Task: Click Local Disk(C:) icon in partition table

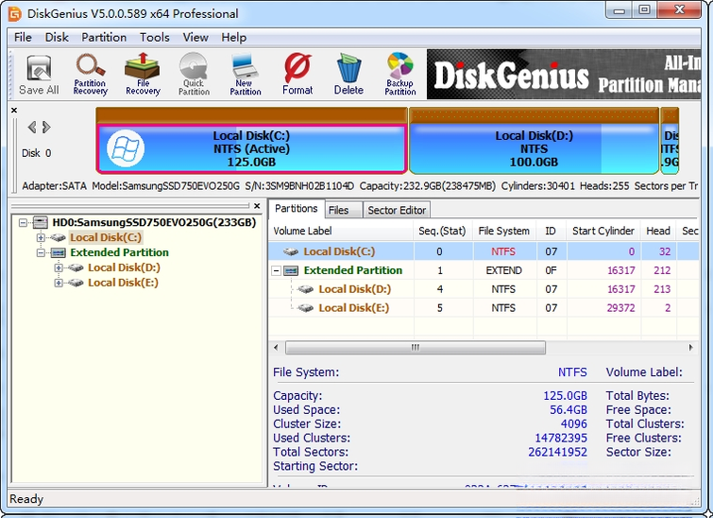Action: click(x=291, y=251)
